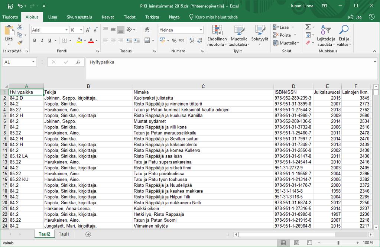Image resolution: width=380 pixels, height=247 pixels.
Task: Activate the Format Painter brush
Action: click(20, 43)
